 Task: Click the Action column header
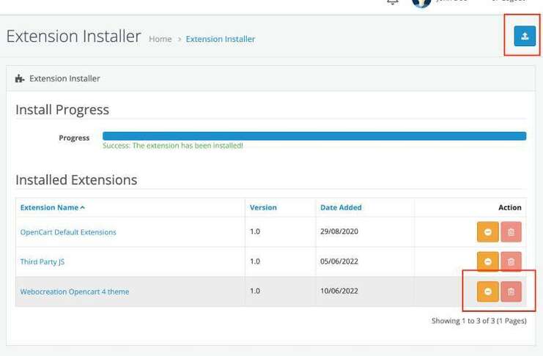point(510,207)
